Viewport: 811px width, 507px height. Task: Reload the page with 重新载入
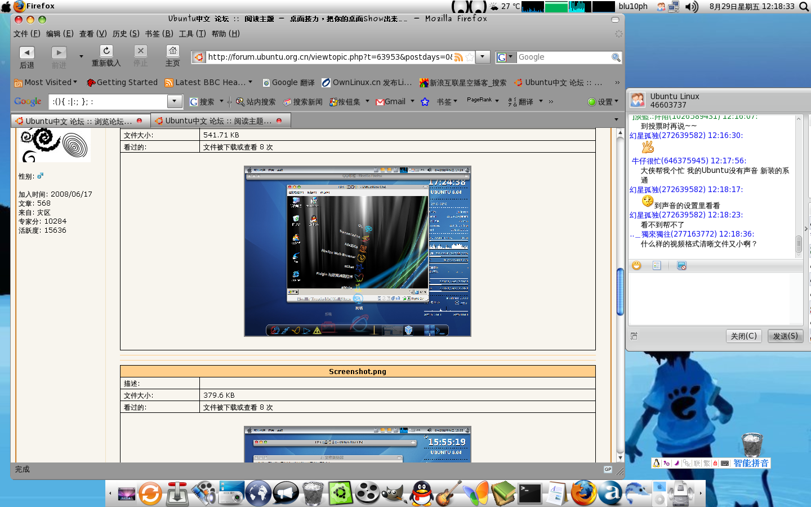point(106,56)
